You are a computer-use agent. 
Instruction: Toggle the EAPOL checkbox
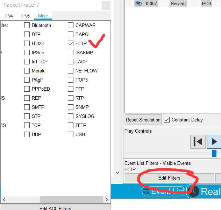coord(71,34)
